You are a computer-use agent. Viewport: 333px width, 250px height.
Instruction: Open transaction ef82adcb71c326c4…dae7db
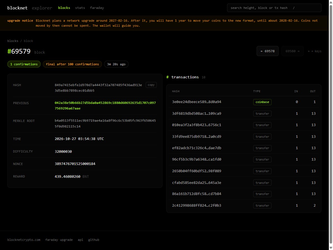tap(197, 148)
